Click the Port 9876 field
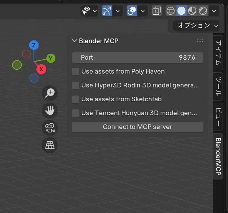The height and width of the screenshot is (213, 228). point(137,57)
